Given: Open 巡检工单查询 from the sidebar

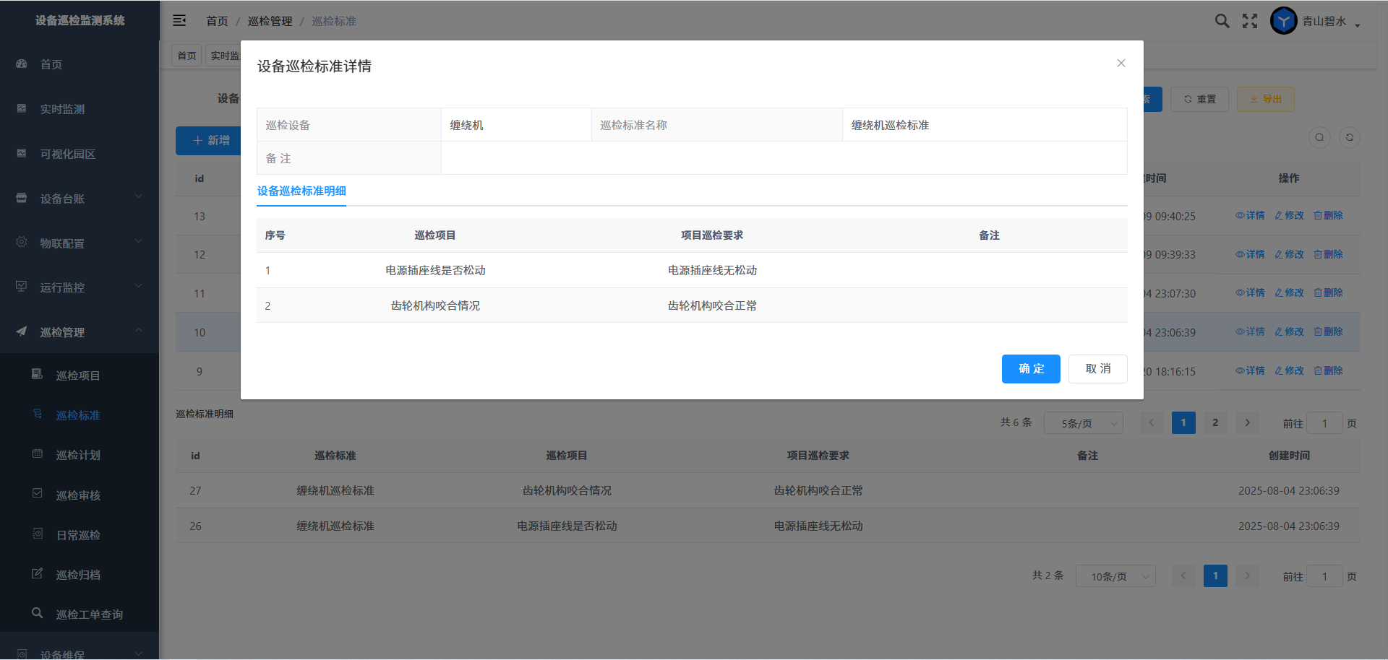Looking at the screenshot, I should 89,615.
